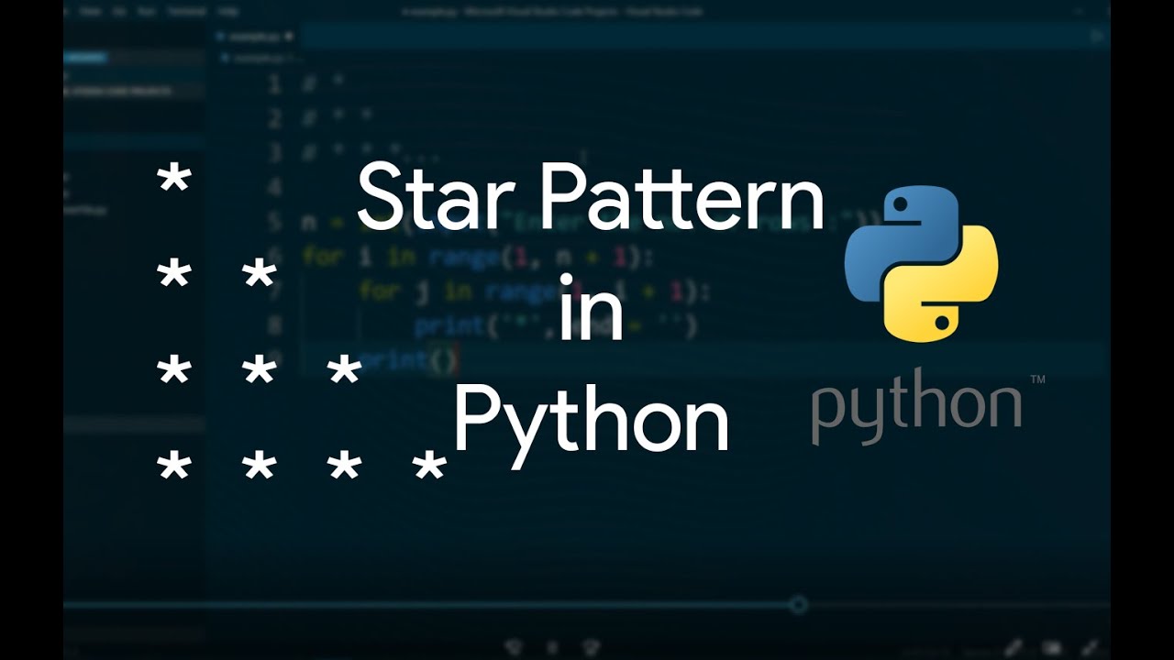Image resolution: width=1174 pixels, height=660 pixels.
Task: Open the Help menu in VS Code
Action: [x=228, y=11]
